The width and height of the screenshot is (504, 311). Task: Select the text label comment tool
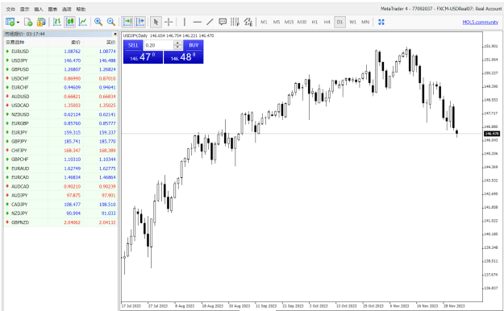(223, 22)
